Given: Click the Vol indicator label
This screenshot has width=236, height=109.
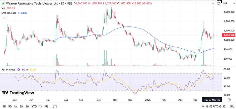Looking at the screenshot, I should point(3,8).
